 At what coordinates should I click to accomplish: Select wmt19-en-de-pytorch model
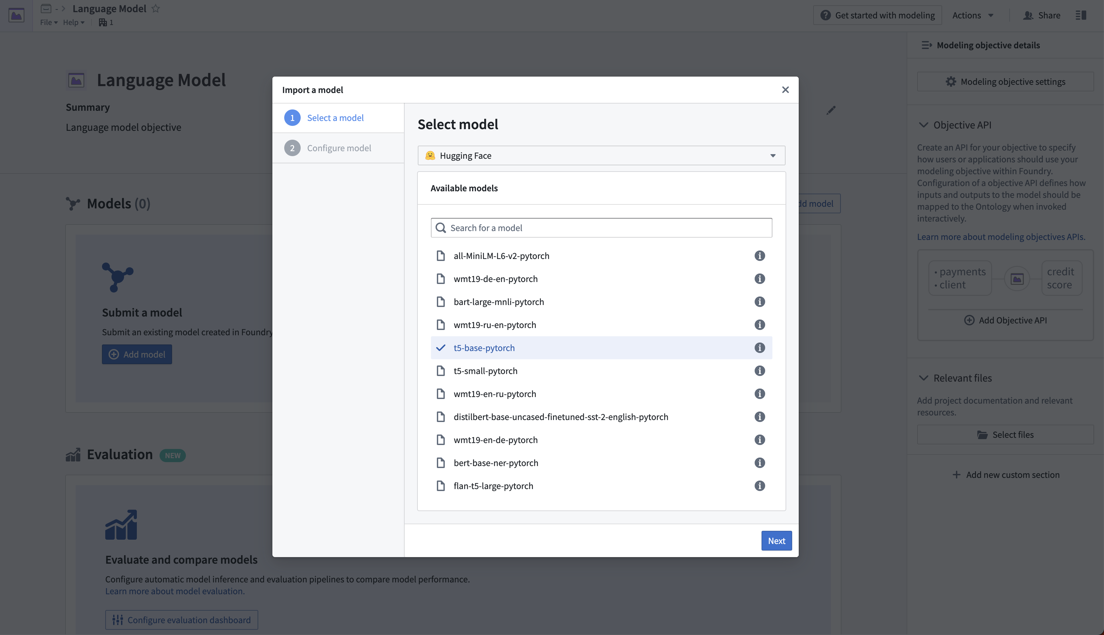click(x=601, y=440)
